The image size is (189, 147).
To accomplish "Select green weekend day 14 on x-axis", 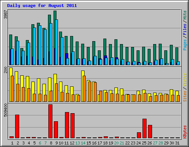I will click(x=83, y=143).
